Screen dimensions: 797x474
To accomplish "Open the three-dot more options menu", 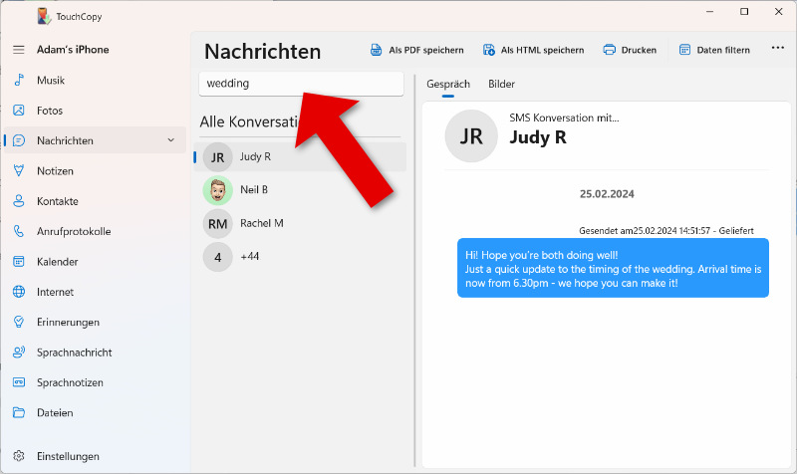I will (777, 49).
